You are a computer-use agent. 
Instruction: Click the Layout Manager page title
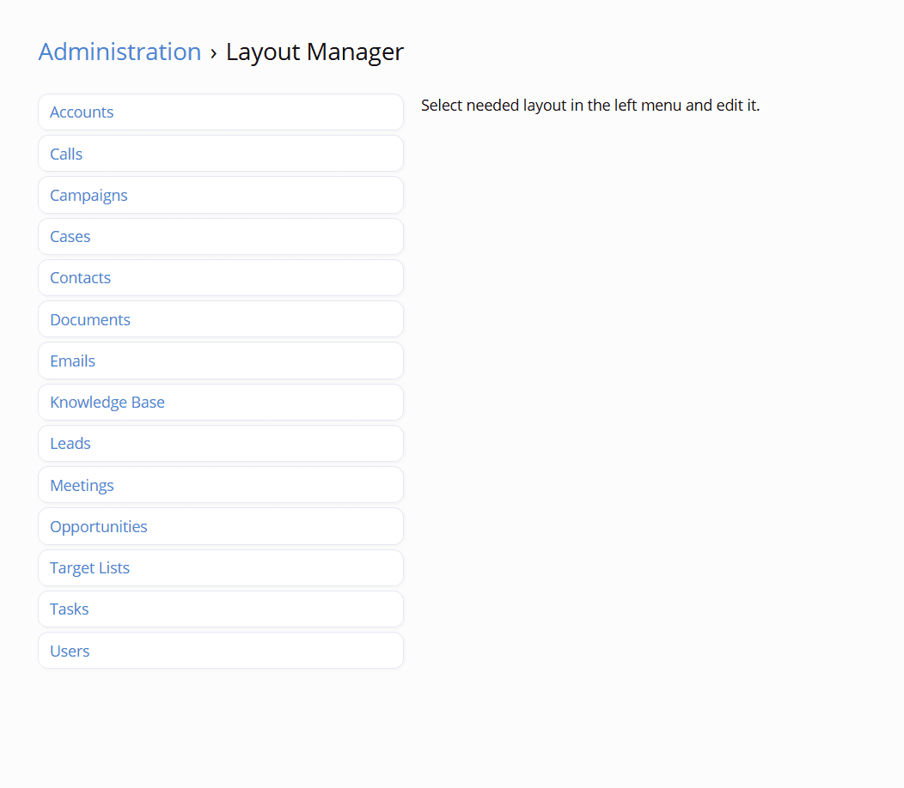point(315,52)
